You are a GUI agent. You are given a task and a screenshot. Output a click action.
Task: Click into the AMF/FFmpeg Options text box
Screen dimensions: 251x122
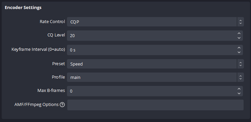point(155,105)
